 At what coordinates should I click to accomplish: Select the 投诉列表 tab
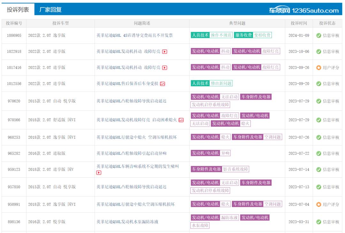coord(18,10)
